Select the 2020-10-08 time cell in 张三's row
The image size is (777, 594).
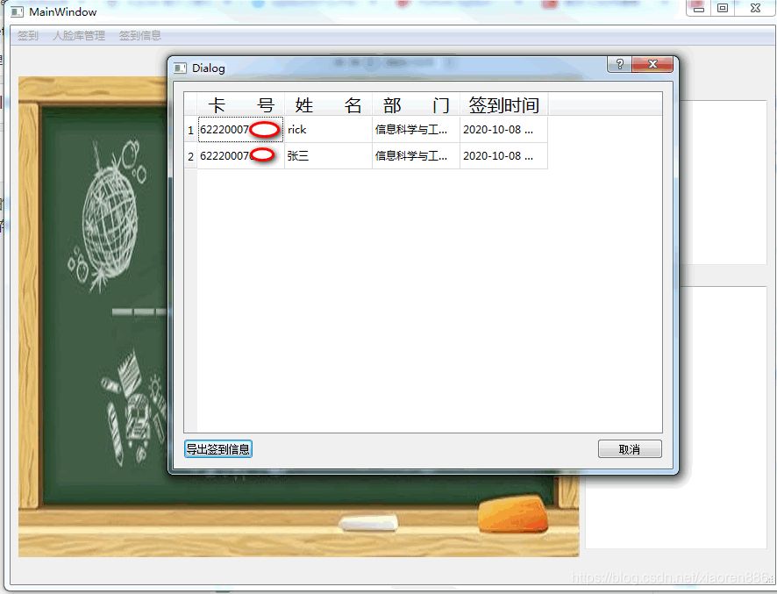(504, 156)
